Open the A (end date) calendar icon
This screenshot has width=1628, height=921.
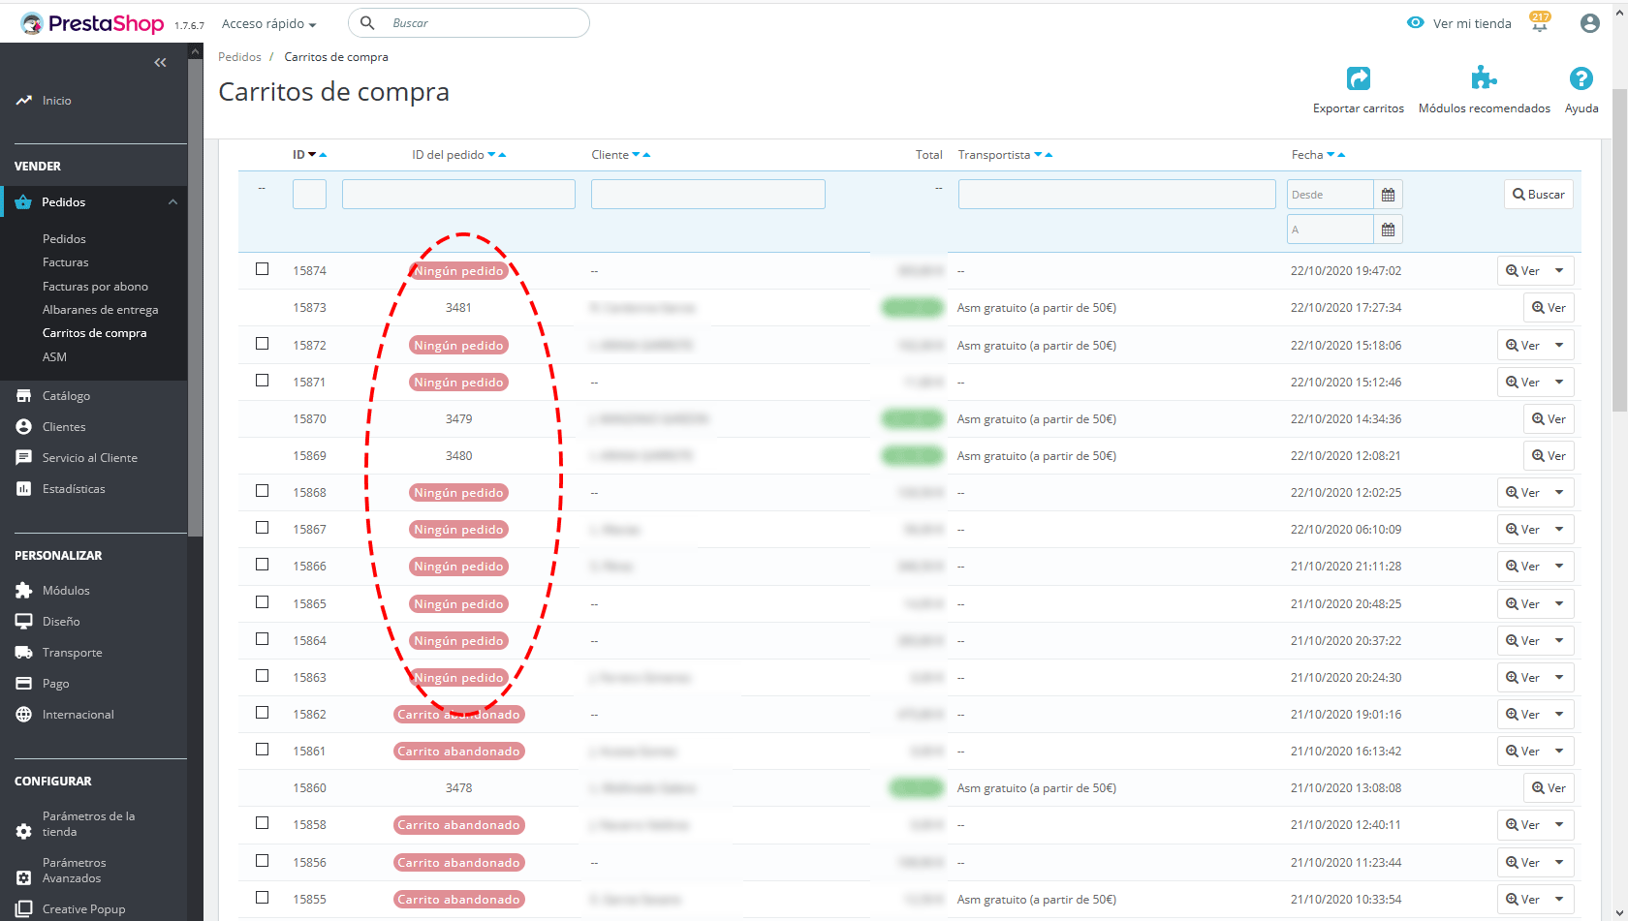point(1388,230)
